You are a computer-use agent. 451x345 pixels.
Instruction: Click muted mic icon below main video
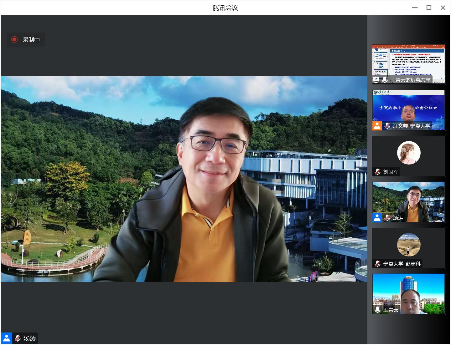[x=18, y=338]
